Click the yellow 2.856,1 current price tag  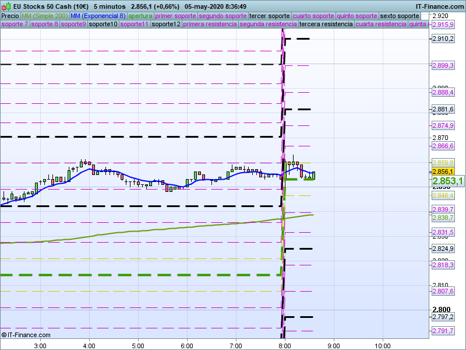tap(443, 171)
